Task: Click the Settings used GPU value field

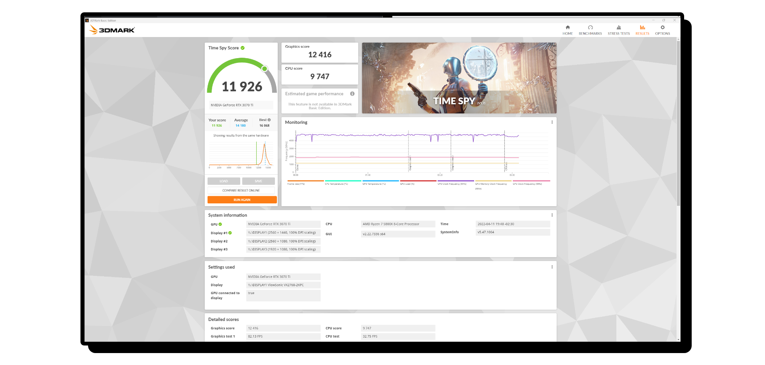Action: [x=283, y=277]
